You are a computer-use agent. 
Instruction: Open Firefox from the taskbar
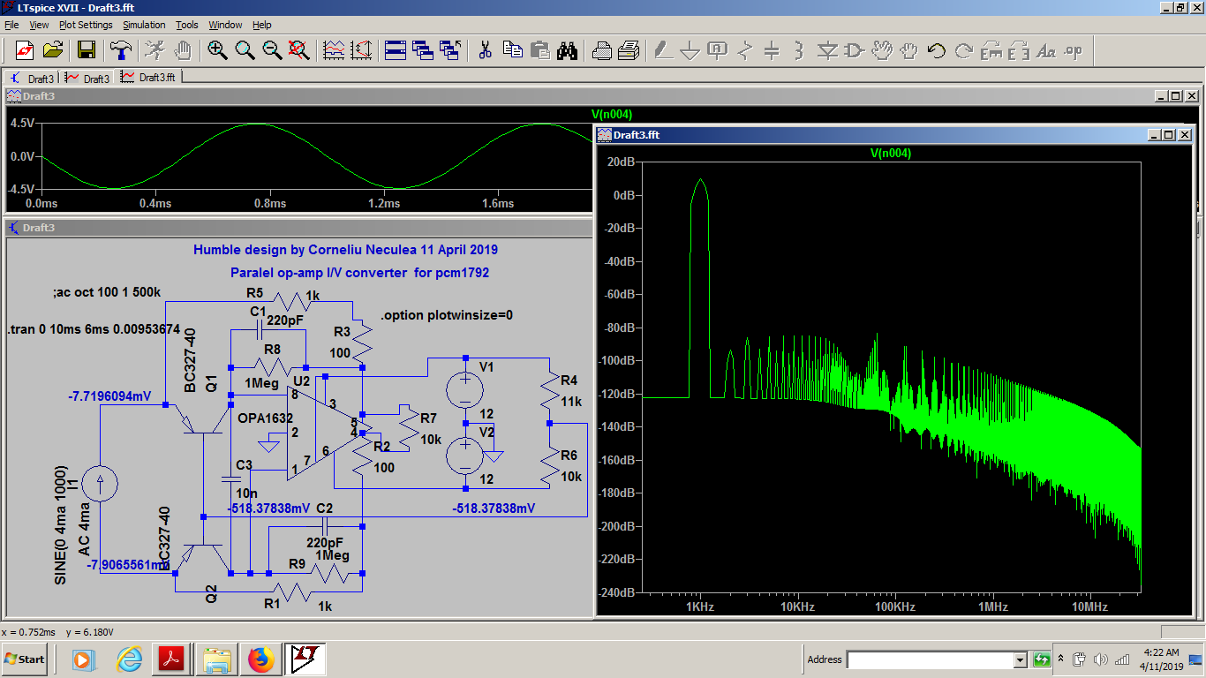point(261,659)
